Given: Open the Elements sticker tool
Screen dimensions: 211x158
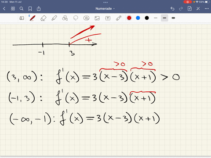Looking at the screenshot, I should point(86,18).
